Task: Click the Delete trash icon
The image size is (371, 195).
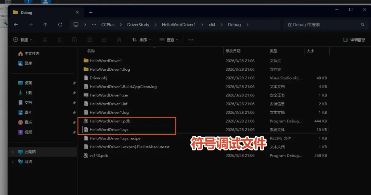Action: (x=119, y=40)
